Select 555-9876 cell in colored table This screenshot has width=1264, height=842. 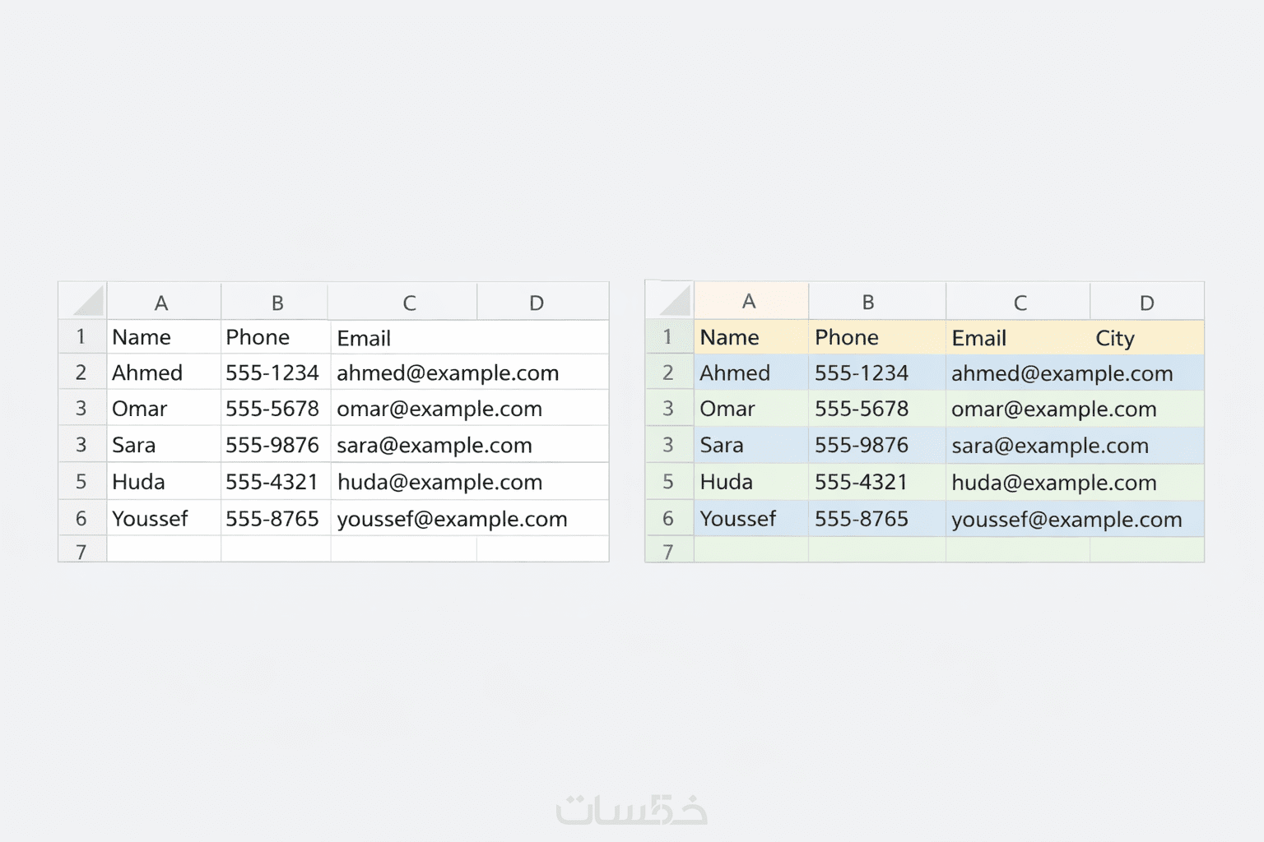coord(861,445)
